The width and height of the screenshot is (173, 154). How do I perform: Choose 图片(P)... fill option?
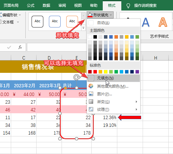tap(114, 94)
